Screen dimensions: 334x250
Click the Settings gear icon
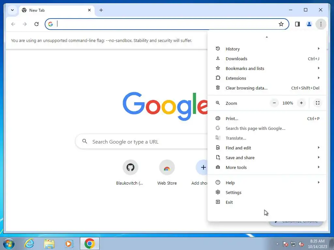(x=218, y=192)
